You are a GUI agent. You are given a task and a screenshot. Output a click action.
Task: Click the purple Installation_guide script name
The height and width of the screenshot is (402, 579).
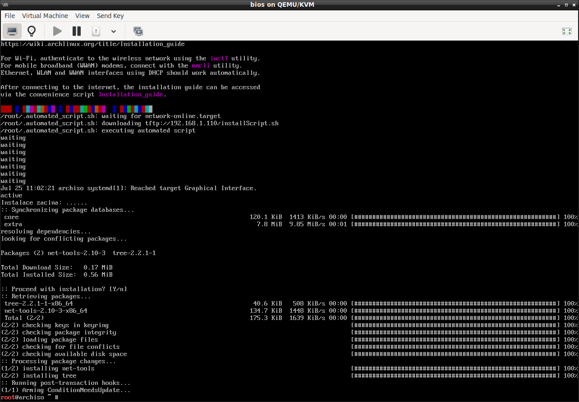point(131,95)
